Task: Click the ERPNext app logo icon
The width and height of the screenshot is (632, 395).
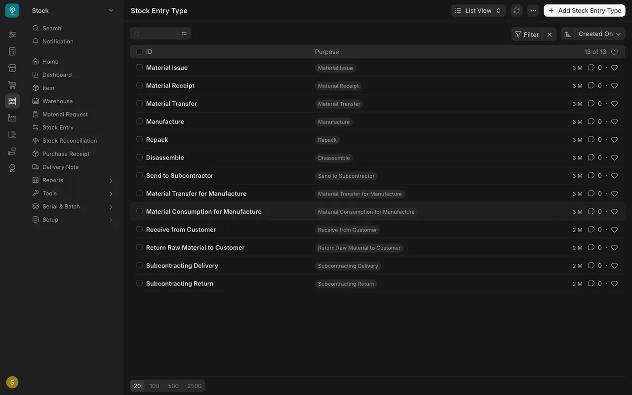Action: click(x=12, y=10)
